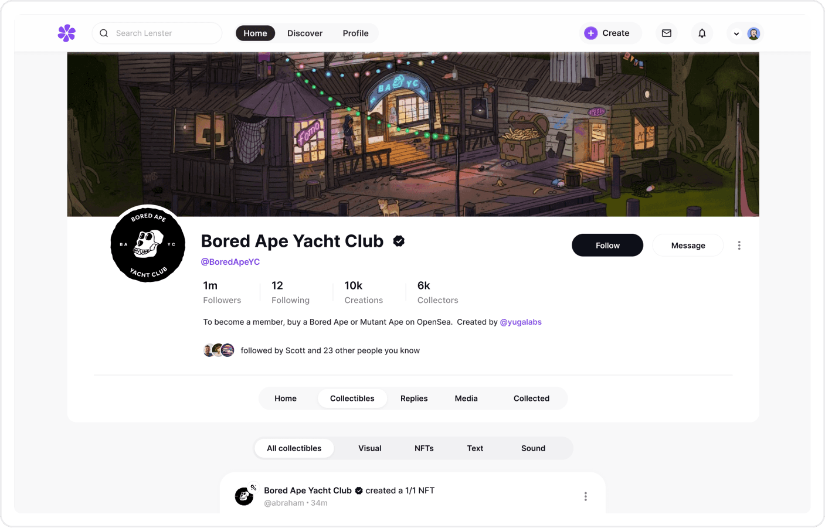Click the purple plus Create icon

tap(591, 33)
